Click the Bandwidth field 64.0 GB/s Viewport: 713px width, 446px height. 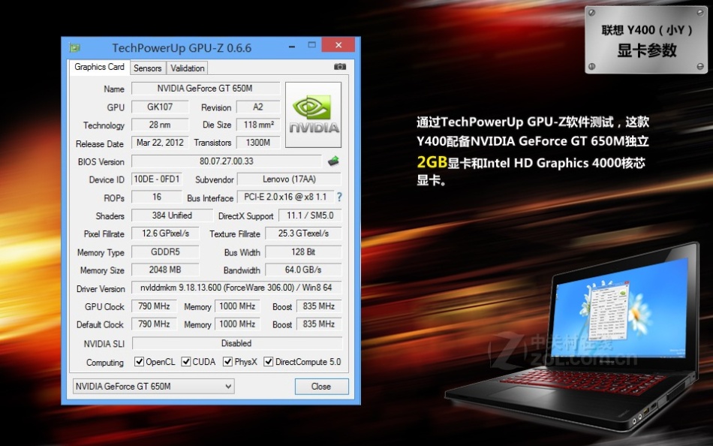(x=303, y=270)
